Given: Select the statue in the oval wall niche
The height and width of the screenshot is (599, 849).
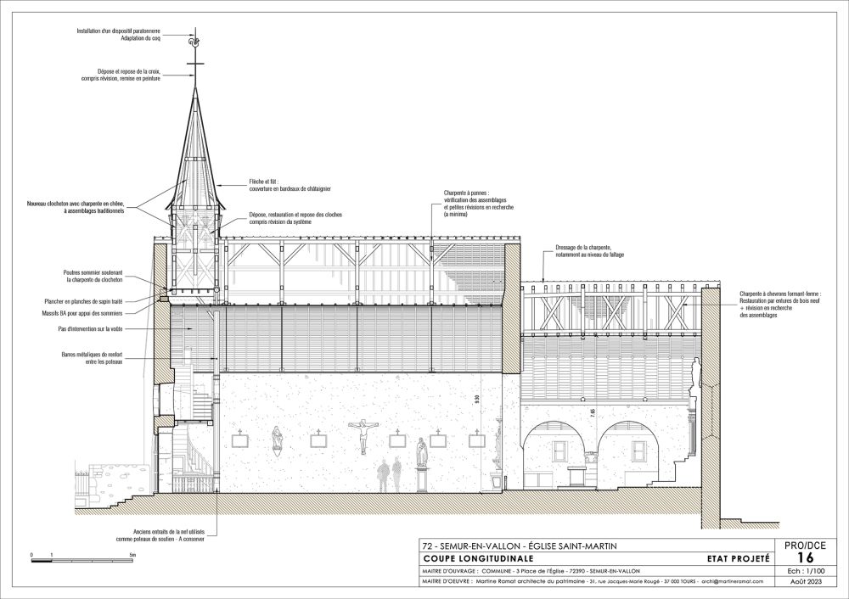Looking at the screenshot, I should (x=277, y=438).
